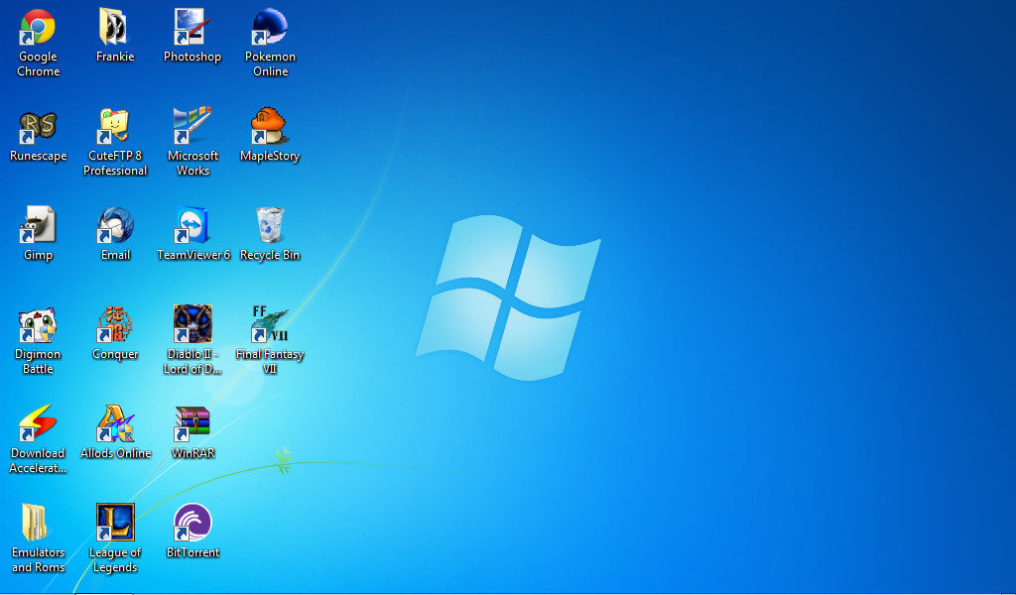Launch Microsoft Works
Viewport: 1016px width, 595px height.
click(192, 127)
